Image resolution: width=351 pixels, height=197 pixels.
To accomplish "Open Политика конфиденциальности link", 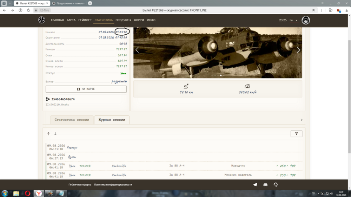I will point(113,185).
